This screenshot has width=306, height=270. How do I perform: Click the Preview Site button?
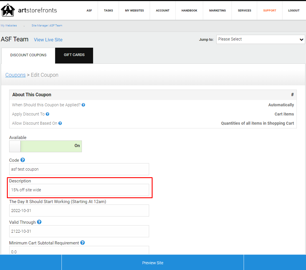153,262
